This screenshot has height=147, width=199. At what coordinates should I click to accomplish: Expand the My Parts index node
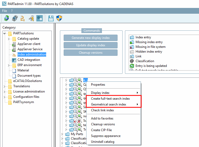tap(62, 134)
